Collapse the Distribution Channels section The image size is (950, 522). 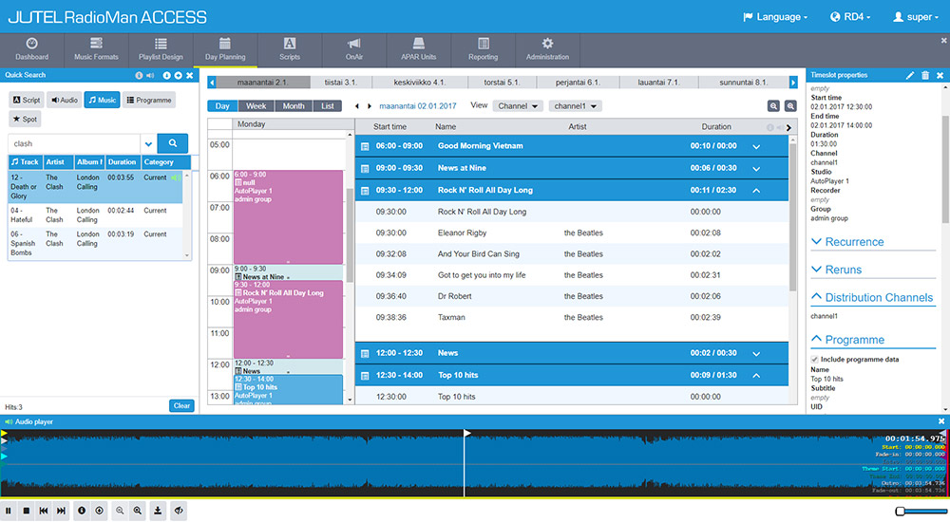click(x=872, y=297)
